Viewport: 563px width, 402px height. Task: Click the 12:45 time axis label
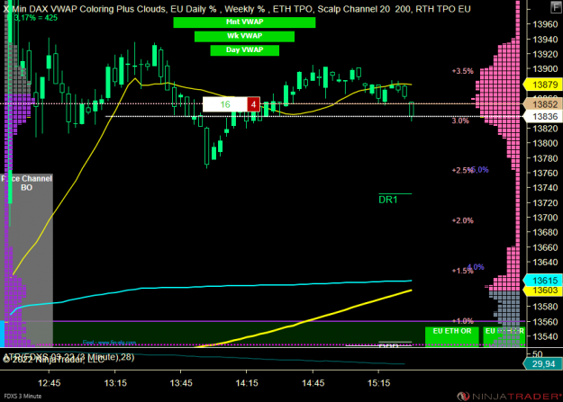pos(50,383)
